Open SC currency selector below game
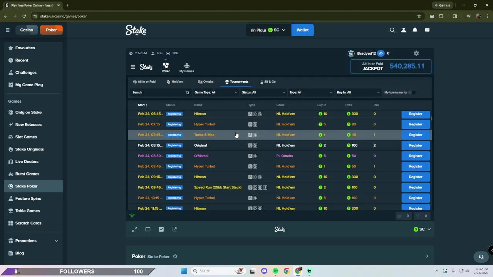Image resolution: width=493 pixels, height=277 pixels. pos(422,229)
